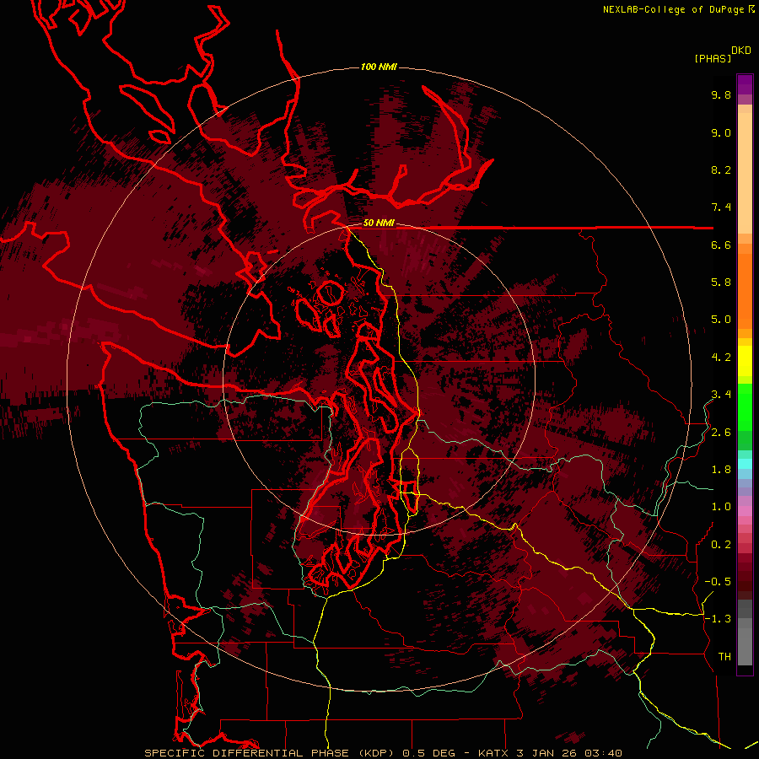The height and width of the screenshot is (759, 759).
Task: Click the 50 NMI range ring label
Action: [x=379, y=223]
